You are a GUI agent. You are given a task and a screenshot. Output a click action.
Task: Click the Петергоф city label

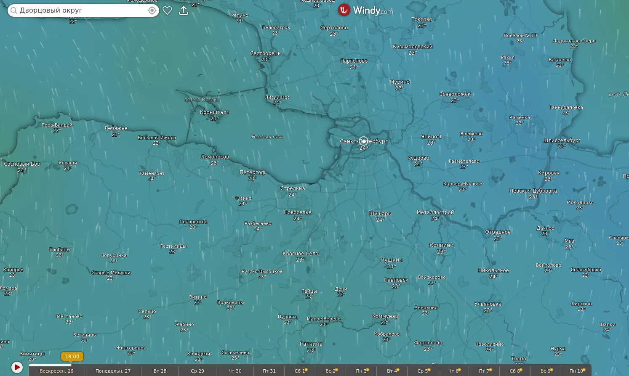(x=252, y=175)
